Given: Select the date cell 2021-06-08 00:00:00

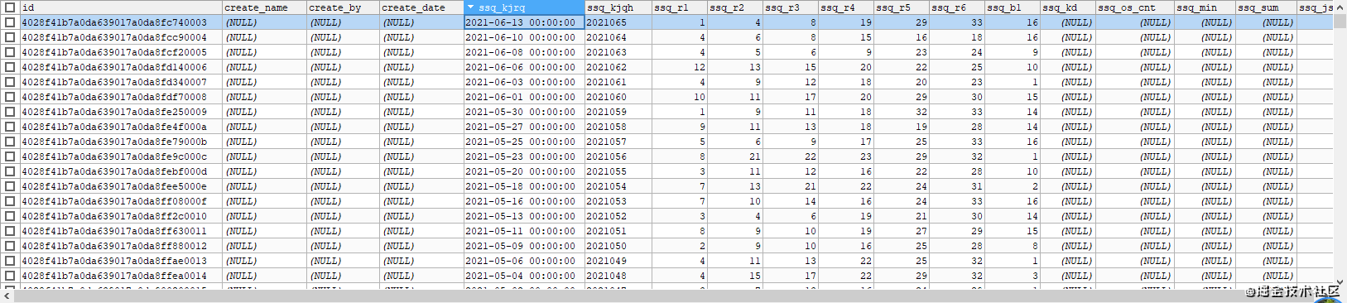Looking at the screenshot, I should click(x=524, y=52).
